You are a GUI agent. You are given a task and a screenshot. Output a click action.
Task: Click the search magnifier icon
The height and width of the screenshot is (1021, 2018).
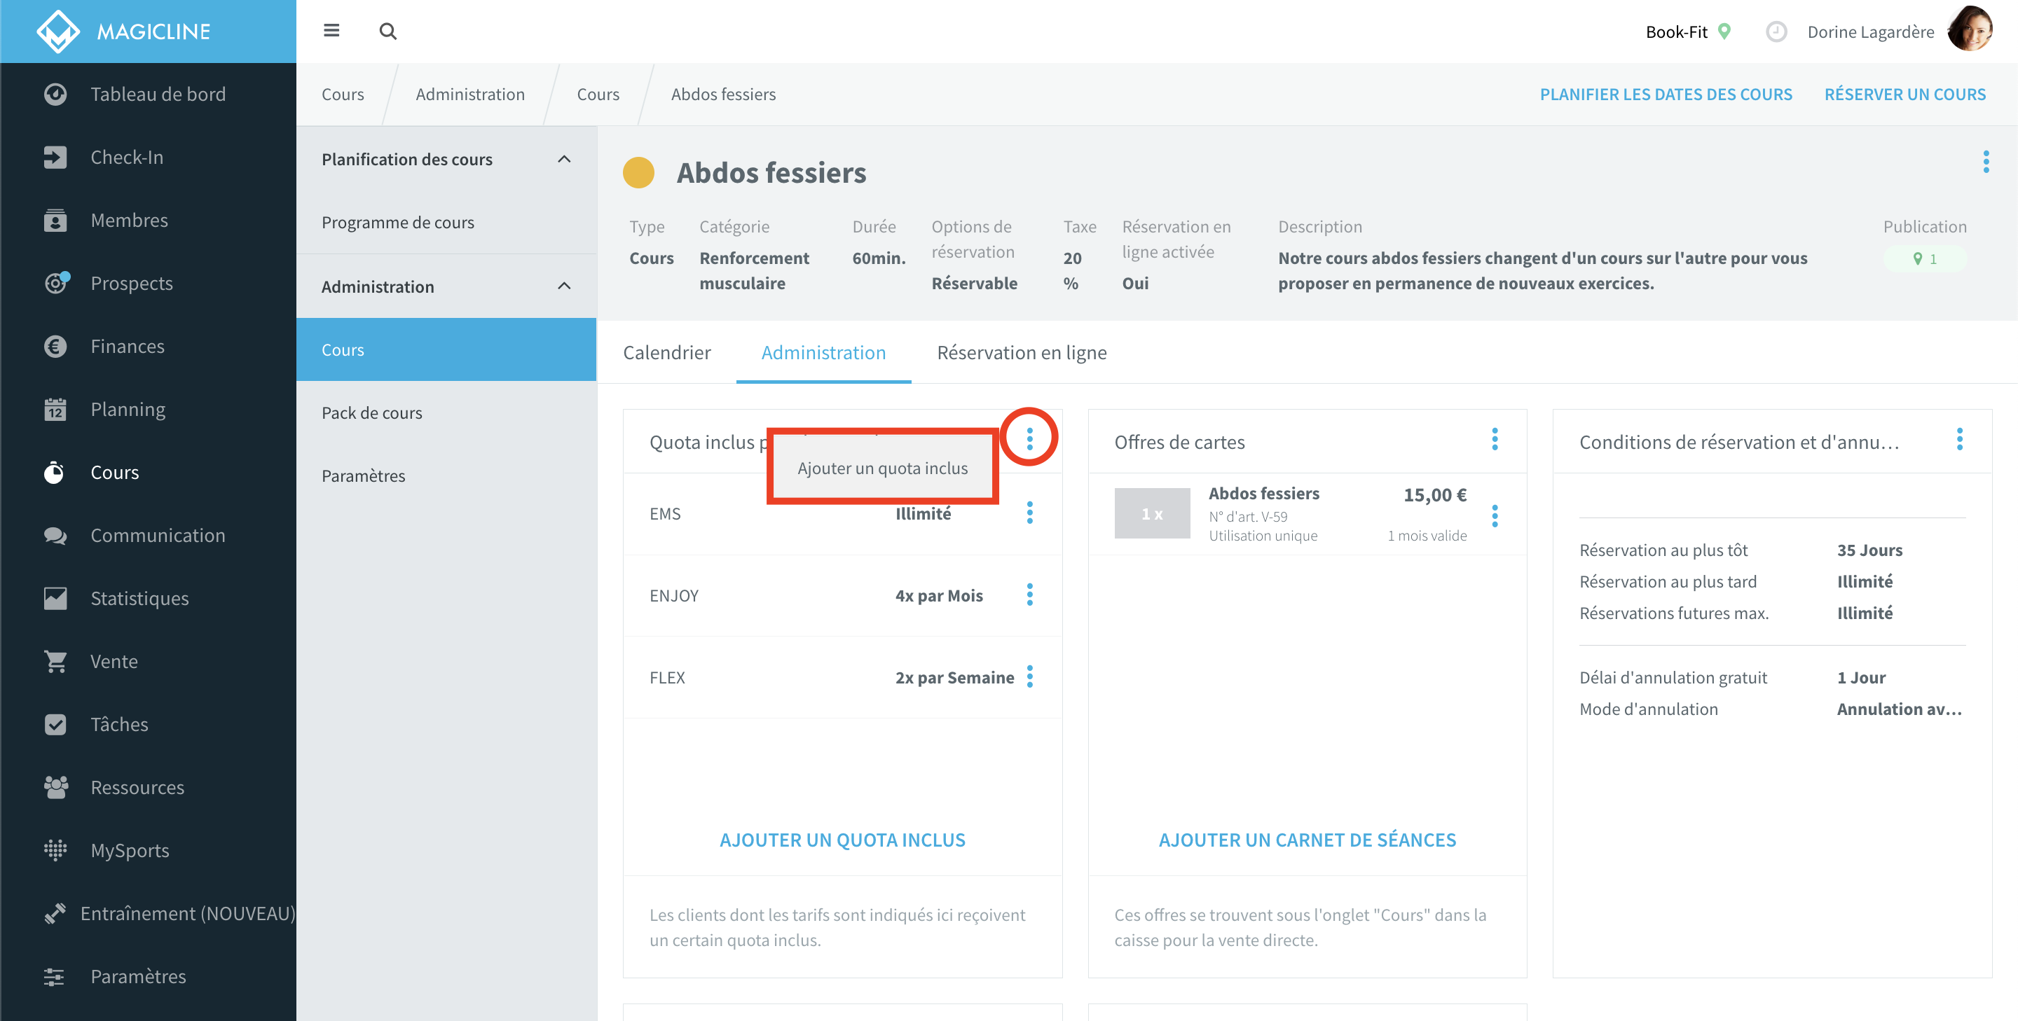pyautogui.click(x=387, y=32)
